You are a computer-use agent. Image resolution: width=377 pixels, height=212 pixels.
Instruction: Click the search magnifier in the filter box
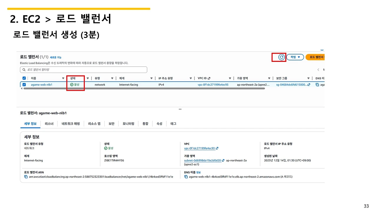24,69
